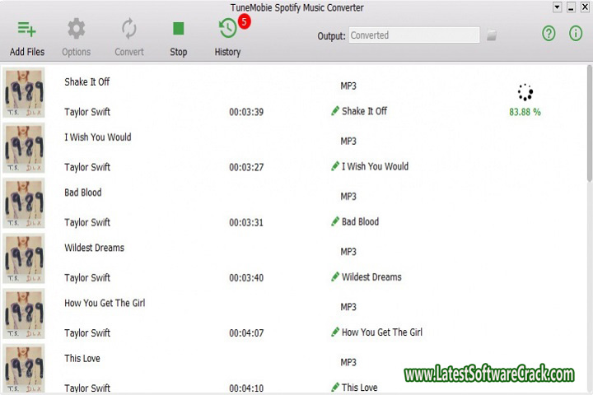
Task: Click the Wildest Dreams track title
Action: 94,248
